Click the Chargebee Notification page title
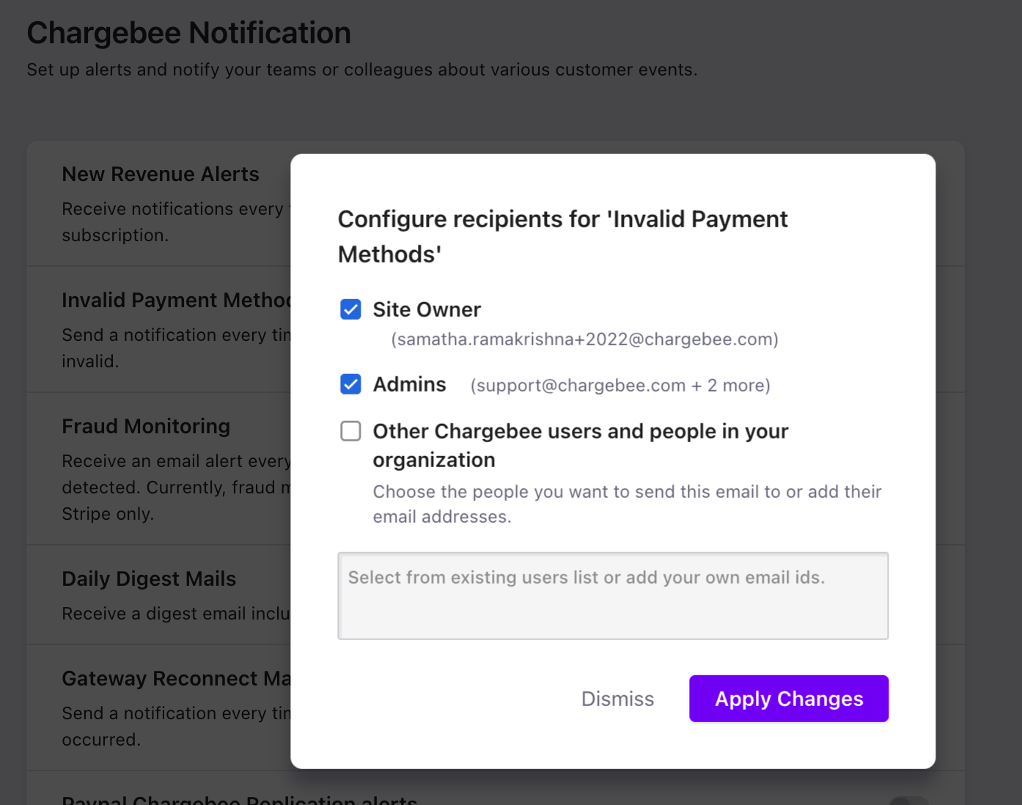 pos(188,32)
